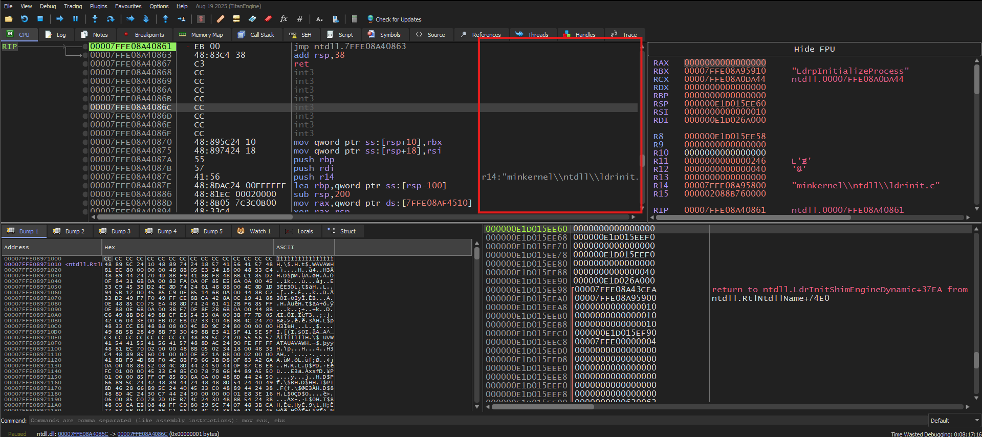This screenshot has height=437, width=982.
Task: Restart the debuggee via toolbar icon
Action: pos(24,19)
